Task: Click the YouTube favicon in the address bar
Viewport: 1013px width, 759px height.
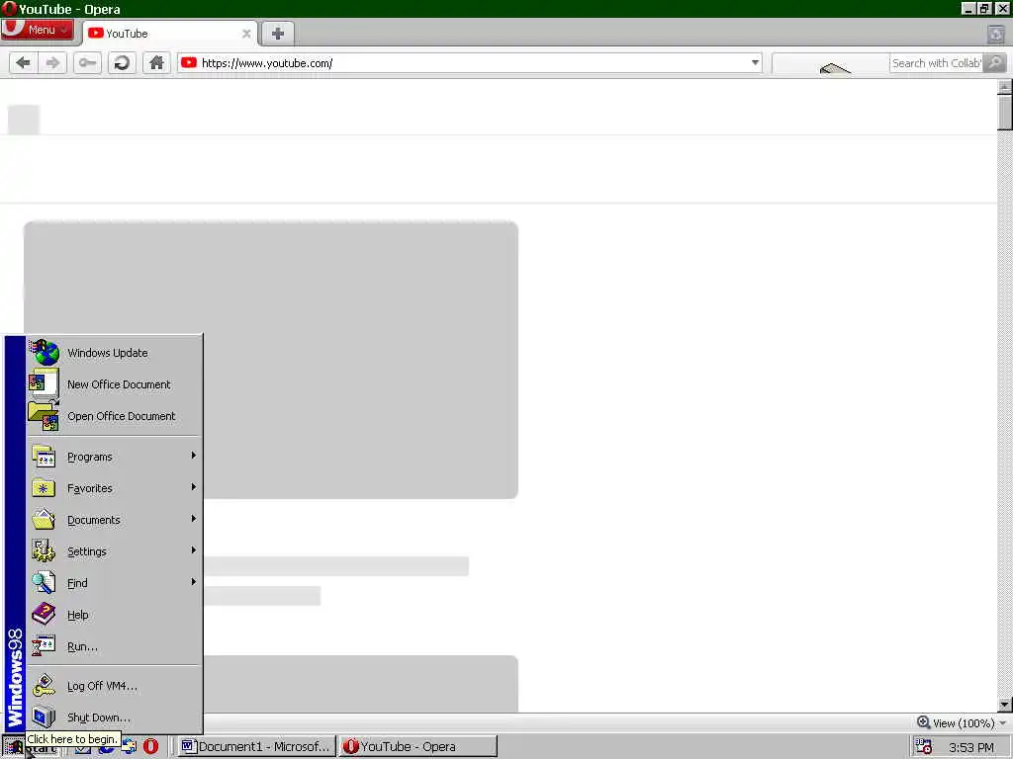Action: pyautogui.click(x=189, y=62)
